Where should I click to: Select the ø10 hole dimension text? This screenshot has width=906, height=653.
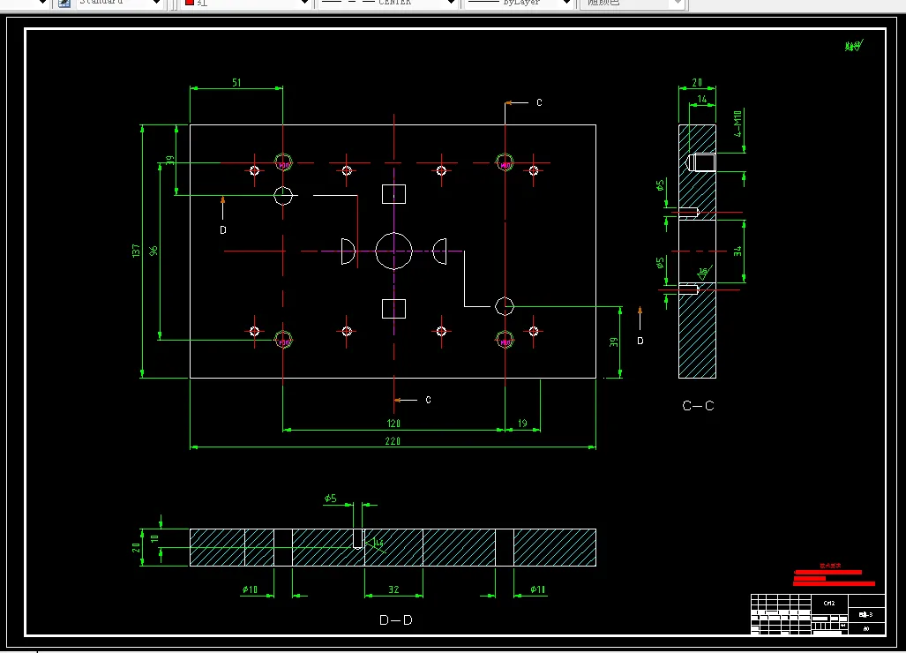[x=250, y=589]
